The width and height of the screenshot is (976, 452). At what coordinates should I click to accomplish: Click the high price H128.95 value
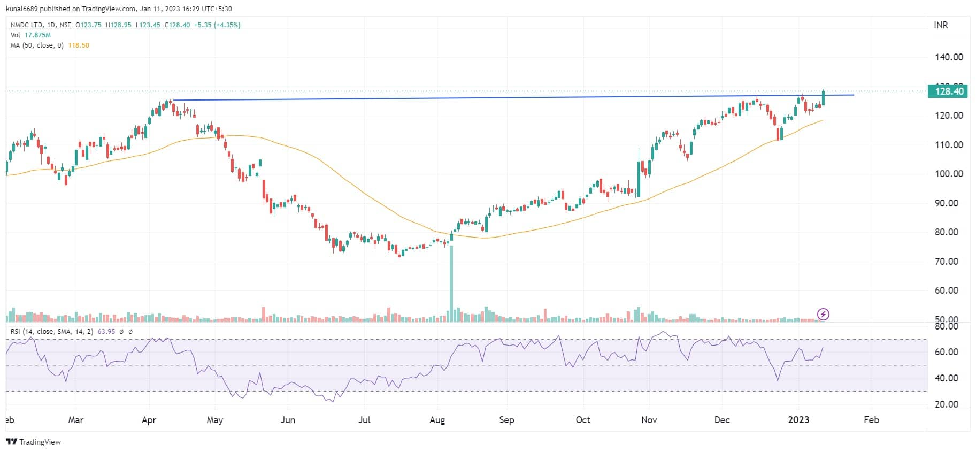pyautogui.click(x=118, y=25)
